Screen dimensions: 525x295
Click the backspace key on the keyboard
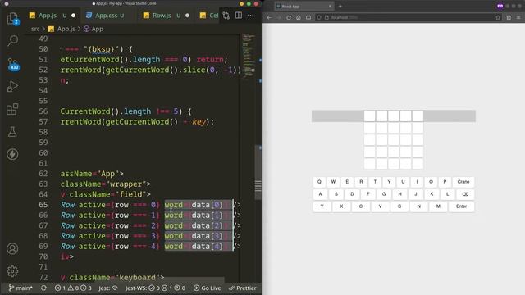pos(465,194)
